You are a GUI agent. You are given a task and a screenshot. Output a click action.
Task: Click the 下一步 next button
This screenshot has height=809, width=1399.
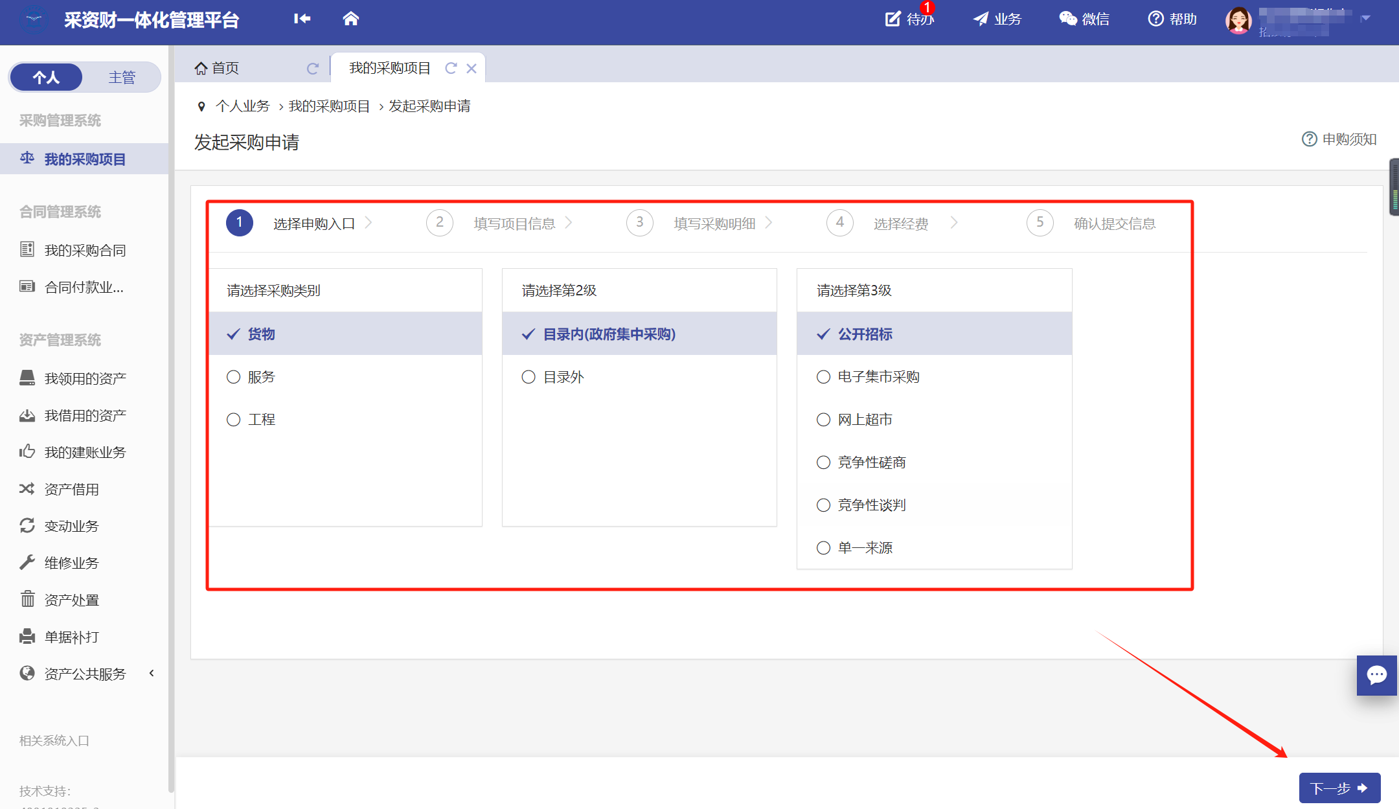point(1339,788)
